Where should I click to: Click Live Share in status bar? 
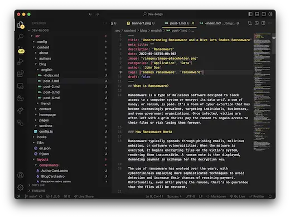click(84, 196)
